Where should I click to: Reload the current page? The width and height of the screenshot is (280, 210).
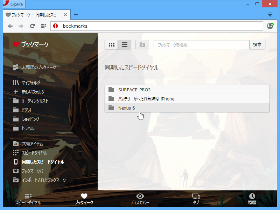click(x=32, y=26)
